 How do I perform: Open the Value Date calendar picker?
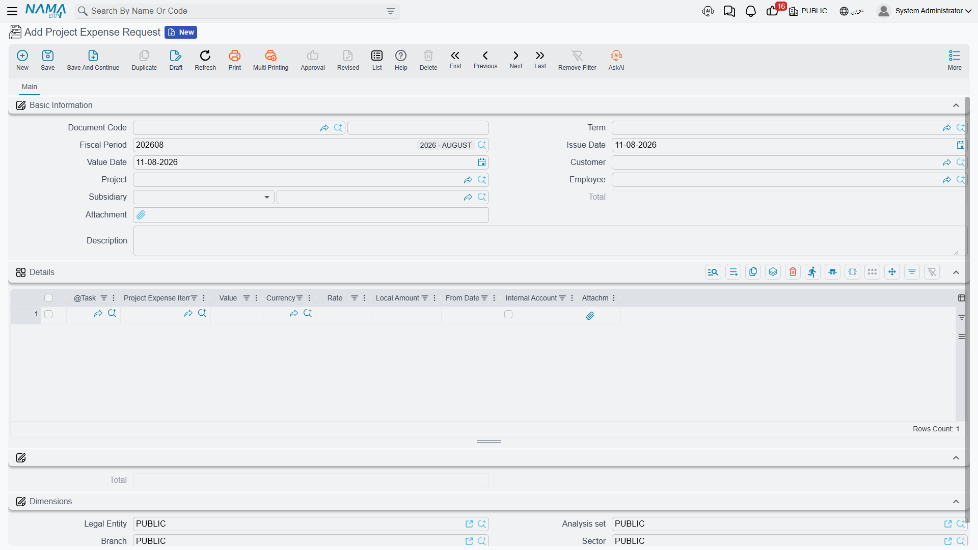pyautogui.click(x=482, y=162)
